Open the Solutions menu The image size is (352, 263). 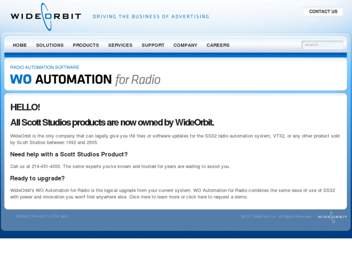coord(50,45)
